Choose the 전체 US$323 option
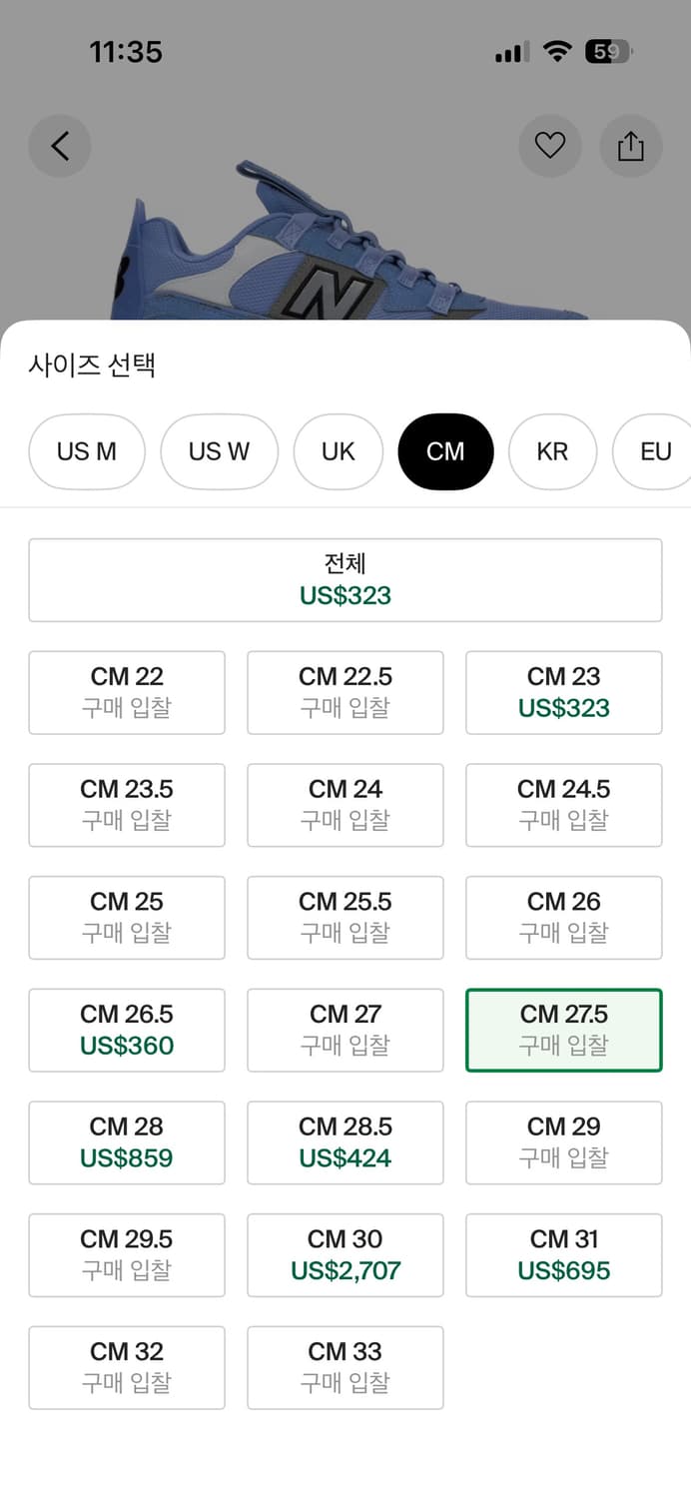The image size is (691, 1498). pos(345,580)
